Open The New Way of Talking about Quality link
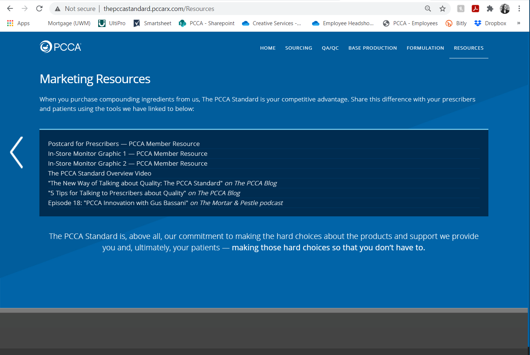 (162, 183)
